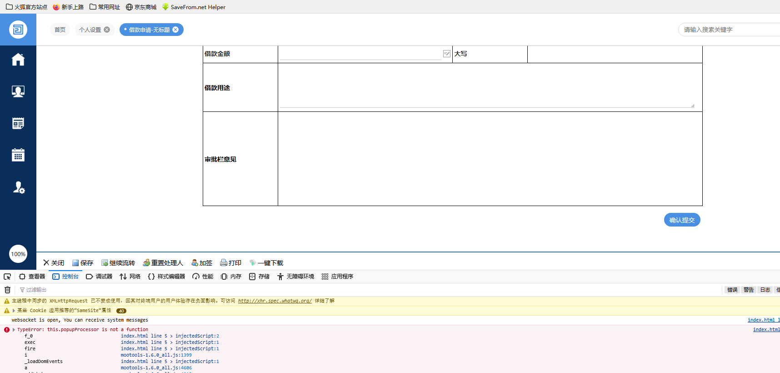Viewport: 780px width, 373px height.
Task: Click the 借款用途 text area
Action: click(486, 87)
